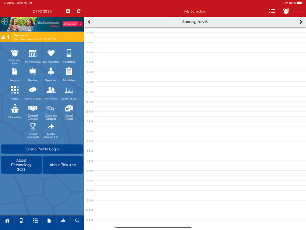Open Code of Conduct
The image size is (306, 230).
click(x=33, y=112)
